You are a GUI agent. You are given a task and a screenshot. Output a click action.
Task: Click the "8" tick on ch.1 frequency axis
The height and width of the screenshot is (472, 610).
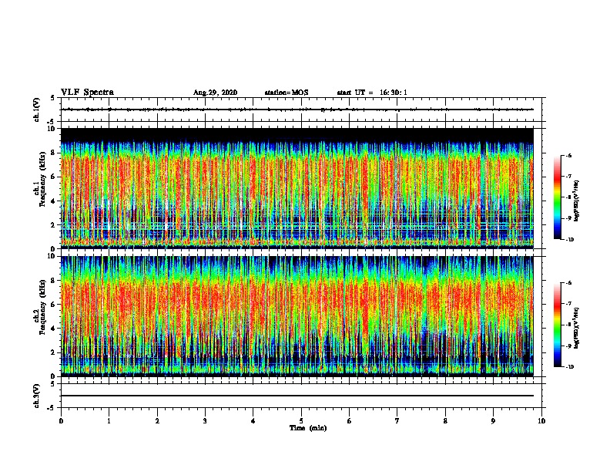coord(52,153)
